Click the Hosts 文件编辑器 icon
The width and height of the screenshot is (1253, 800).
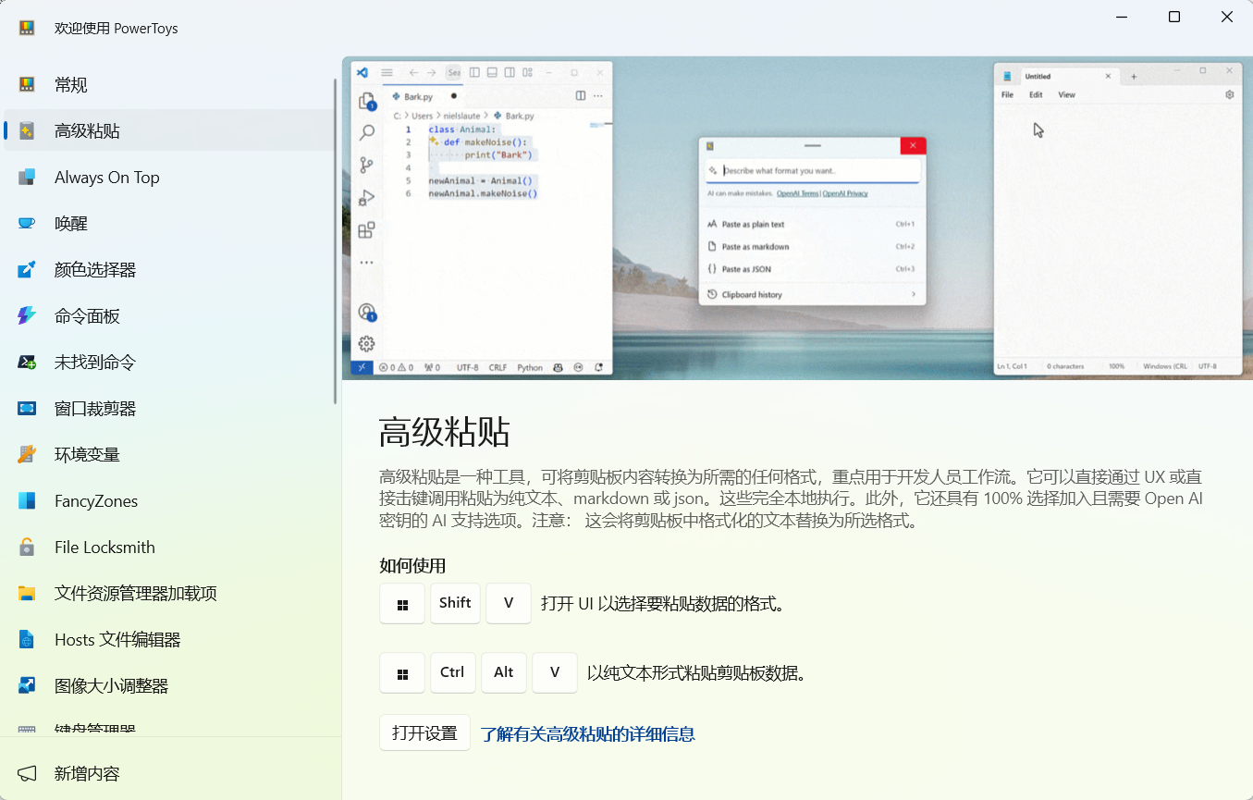click(27, 640)
